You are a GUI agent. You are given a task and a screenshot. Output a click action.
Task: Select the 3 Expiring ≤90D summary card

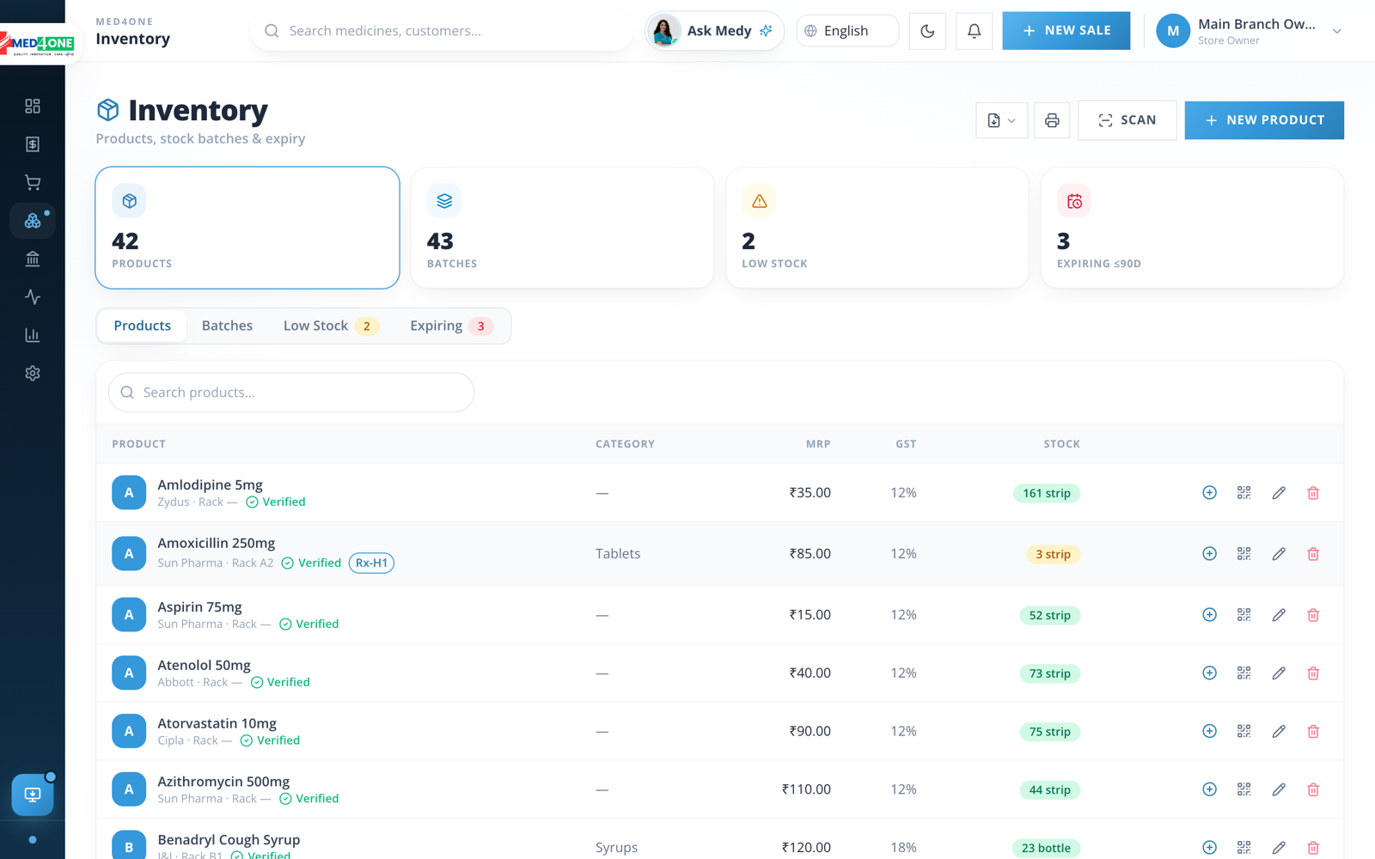tap(1192, 228)
